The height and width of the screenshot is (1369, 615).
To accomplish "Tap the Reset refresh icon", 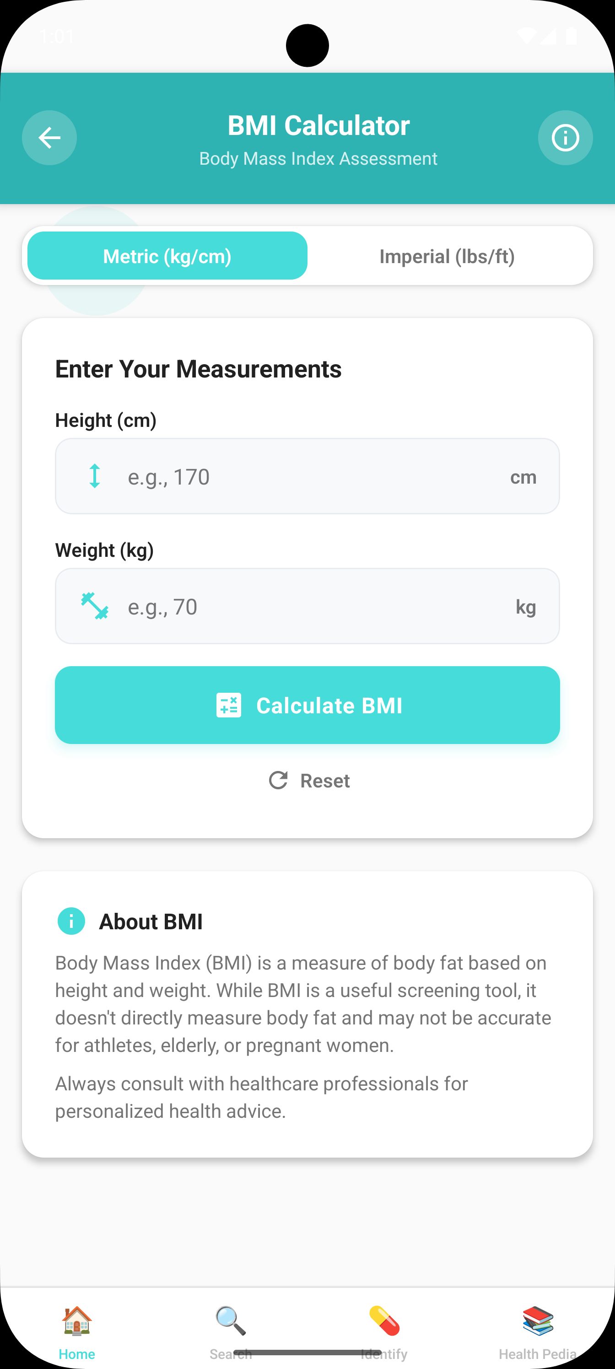I will (x=278, y=780).
